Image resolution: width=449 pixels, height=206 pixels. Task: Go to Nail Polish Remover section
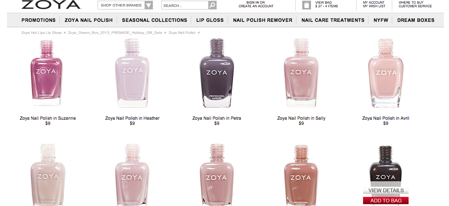click(263, 20)
